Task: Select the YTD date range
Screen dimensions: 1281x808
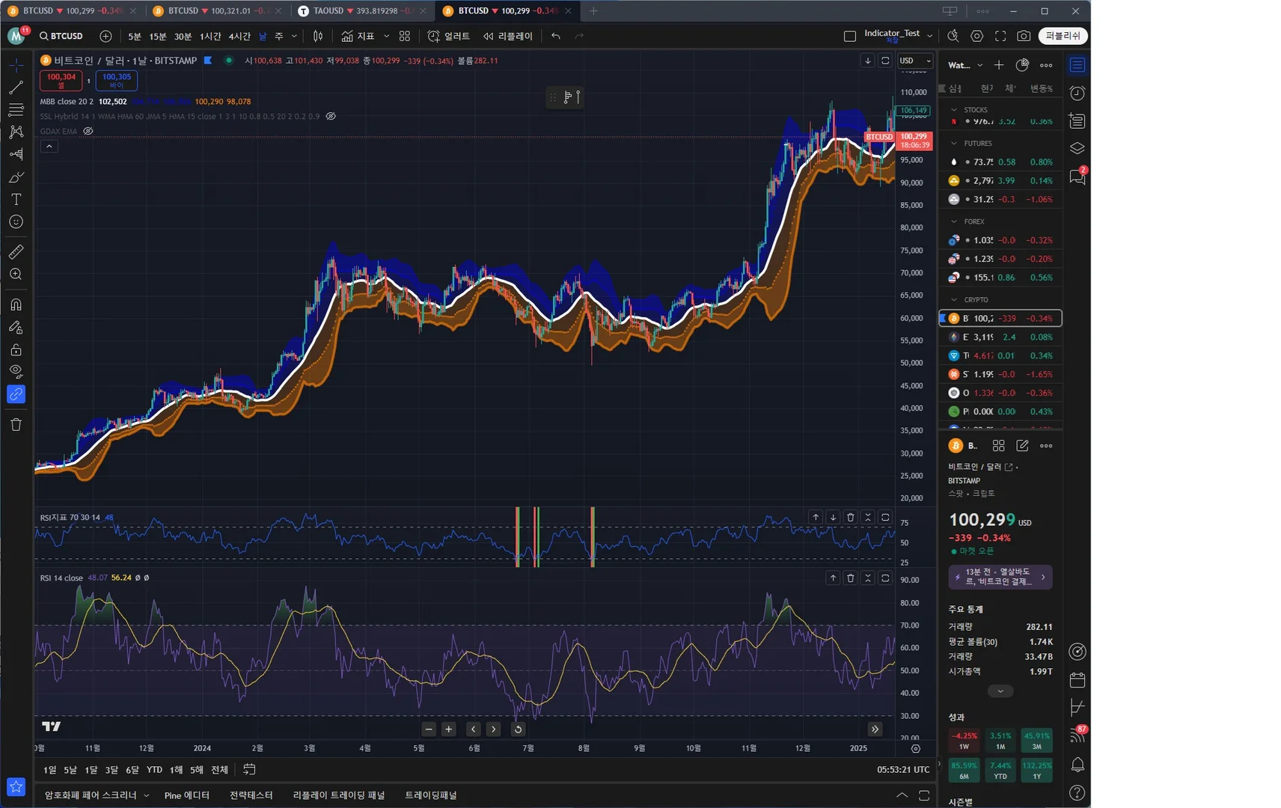Action: pyautogui.click(x=154, y=770)
